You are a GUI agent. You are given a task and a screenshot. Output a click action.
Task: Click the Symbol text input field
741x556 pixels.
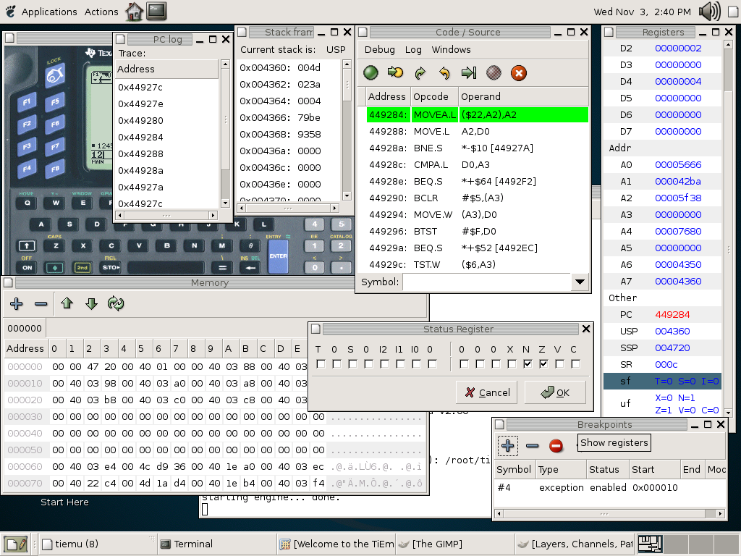point(487,282)
